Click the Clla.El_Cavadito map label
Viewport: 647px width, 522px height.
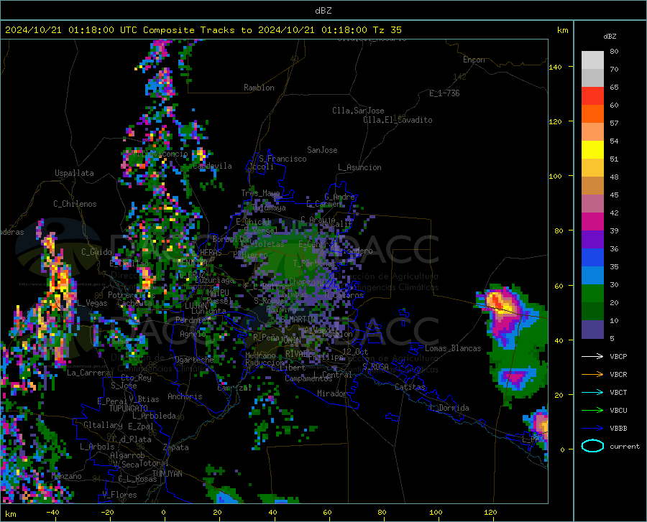pyautogui.click(x=398, y=120)
